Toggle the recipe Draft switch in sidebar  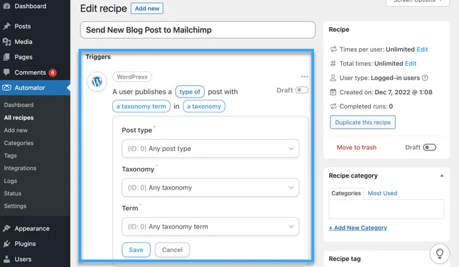(429, 147)
